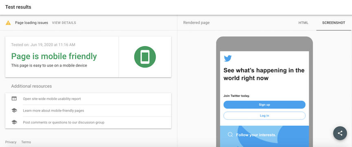The height and width of the screenshot is (147, 352).
Task: Open the Privacy link
Action: (11, 142)
